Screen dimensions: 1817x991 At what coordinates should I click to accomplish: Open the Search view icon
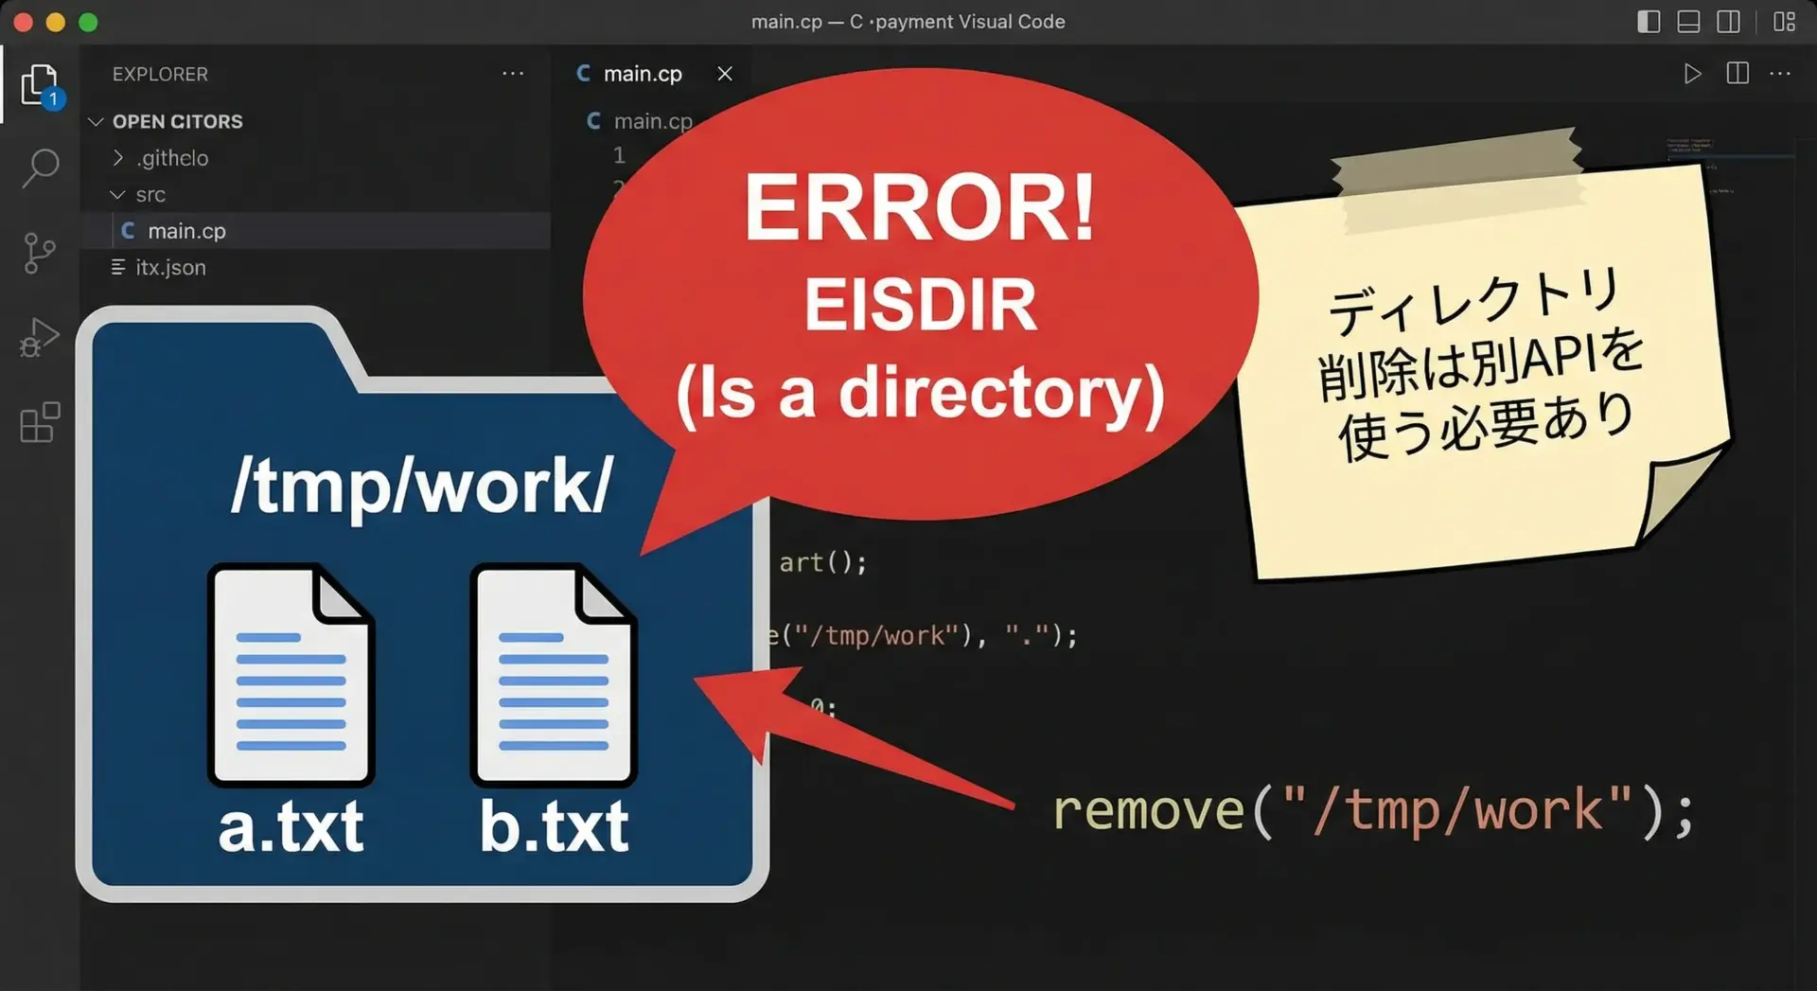[x=40, y=168]
